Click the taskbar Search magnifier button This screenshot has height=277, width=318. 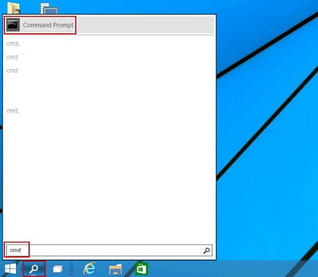(x=34, y=269)
